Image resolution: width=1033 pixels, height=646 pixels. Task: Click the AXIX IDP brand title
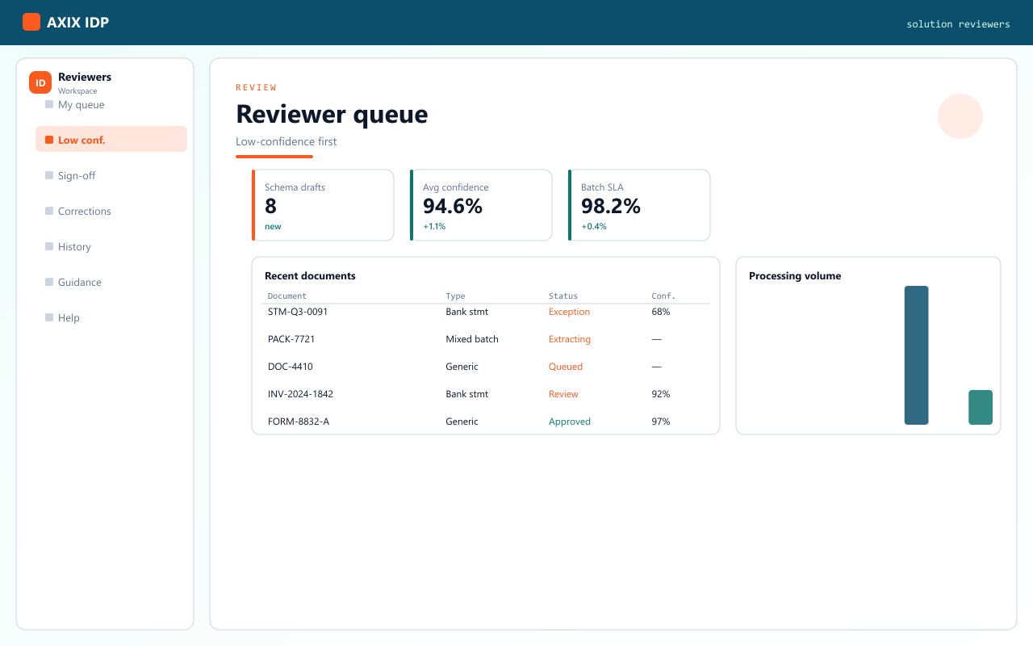pyautogui.click(x=77, y=23)
